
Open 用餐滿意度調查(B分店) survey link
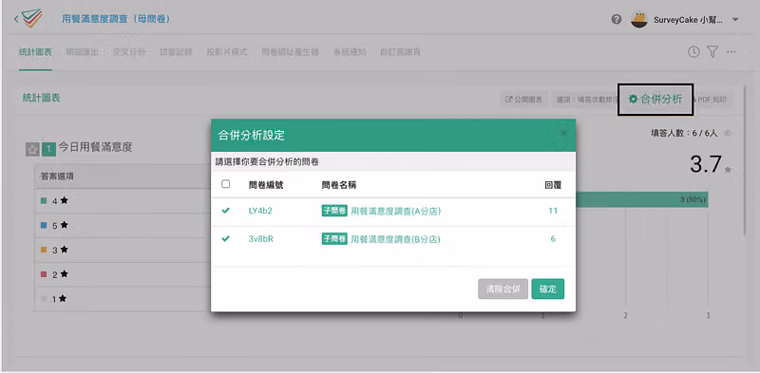pos(395,239)
